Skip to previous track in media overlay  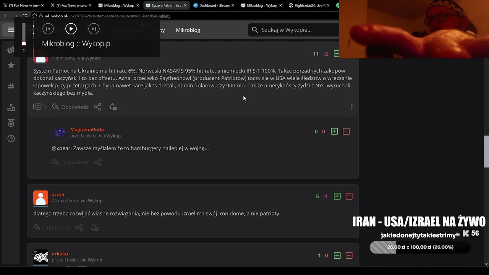[x=48, y=29]
